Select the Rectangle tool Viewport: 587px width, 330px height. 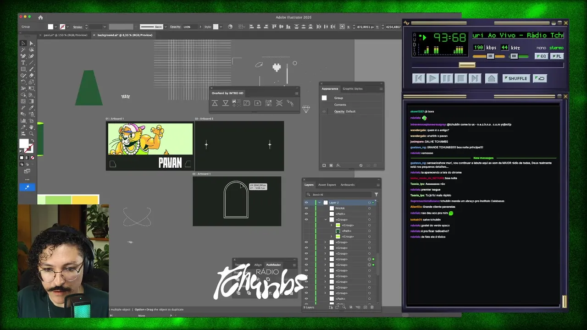click(x=23, y=69)
